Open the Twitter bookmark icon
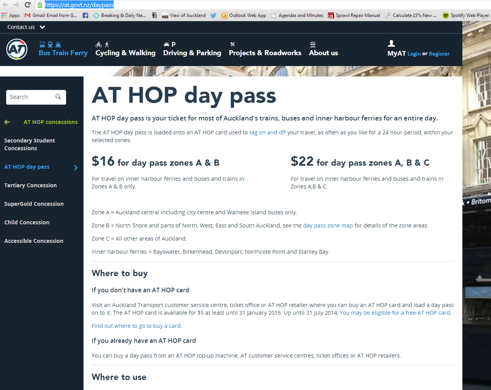 (213, 15)
